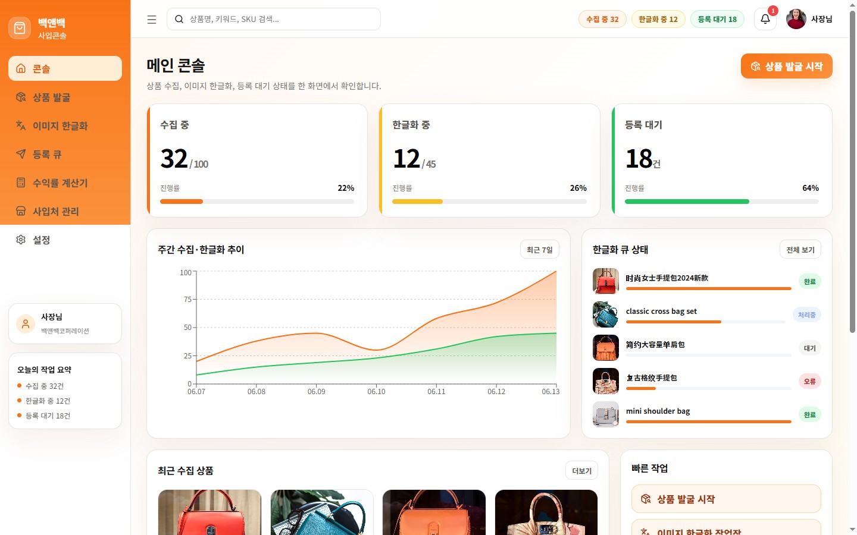This screenshot has height=535, width=857.
Task: Click the search magnifier icon
Action: click(x=179, y=19)
